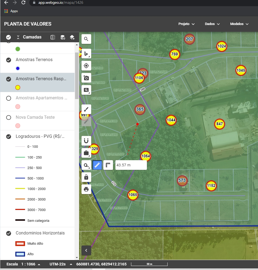The image size is (258, 270).
Task: Click the 43.57 m measurement field
Action: (x=131, y=165)
